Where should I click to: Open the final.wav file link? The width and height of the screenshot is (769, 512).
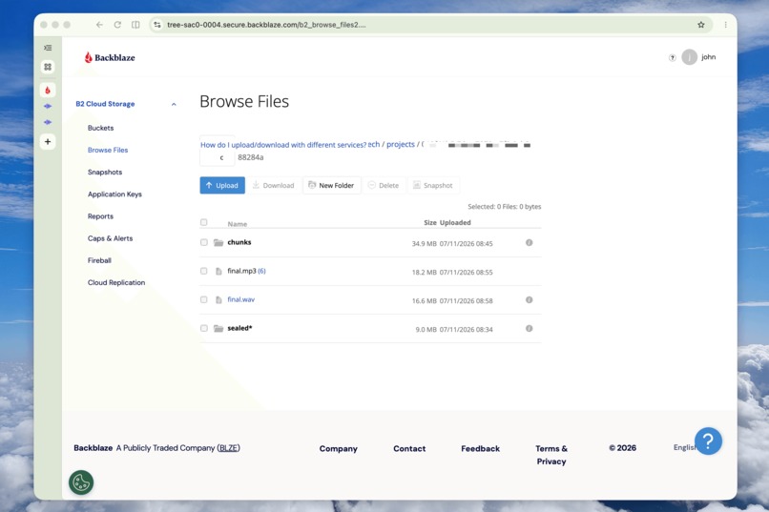(240, 299)
